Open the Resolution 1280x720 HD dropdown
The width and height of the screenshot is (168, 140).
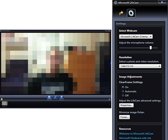(x=140, y=66)
